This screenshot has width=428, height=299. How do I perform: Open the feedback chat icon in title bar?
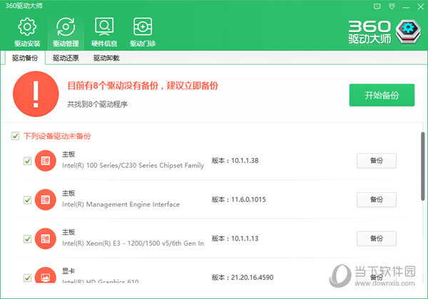377,6
